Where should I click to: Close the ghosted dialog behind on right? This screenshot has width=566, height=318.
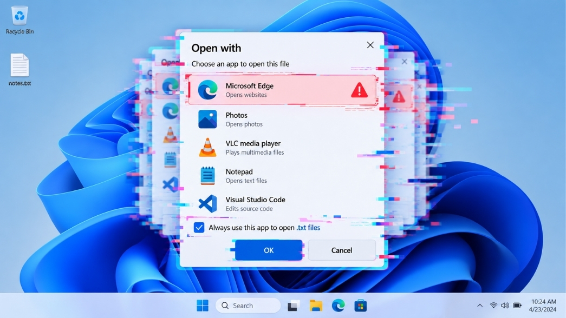point(404,62)
